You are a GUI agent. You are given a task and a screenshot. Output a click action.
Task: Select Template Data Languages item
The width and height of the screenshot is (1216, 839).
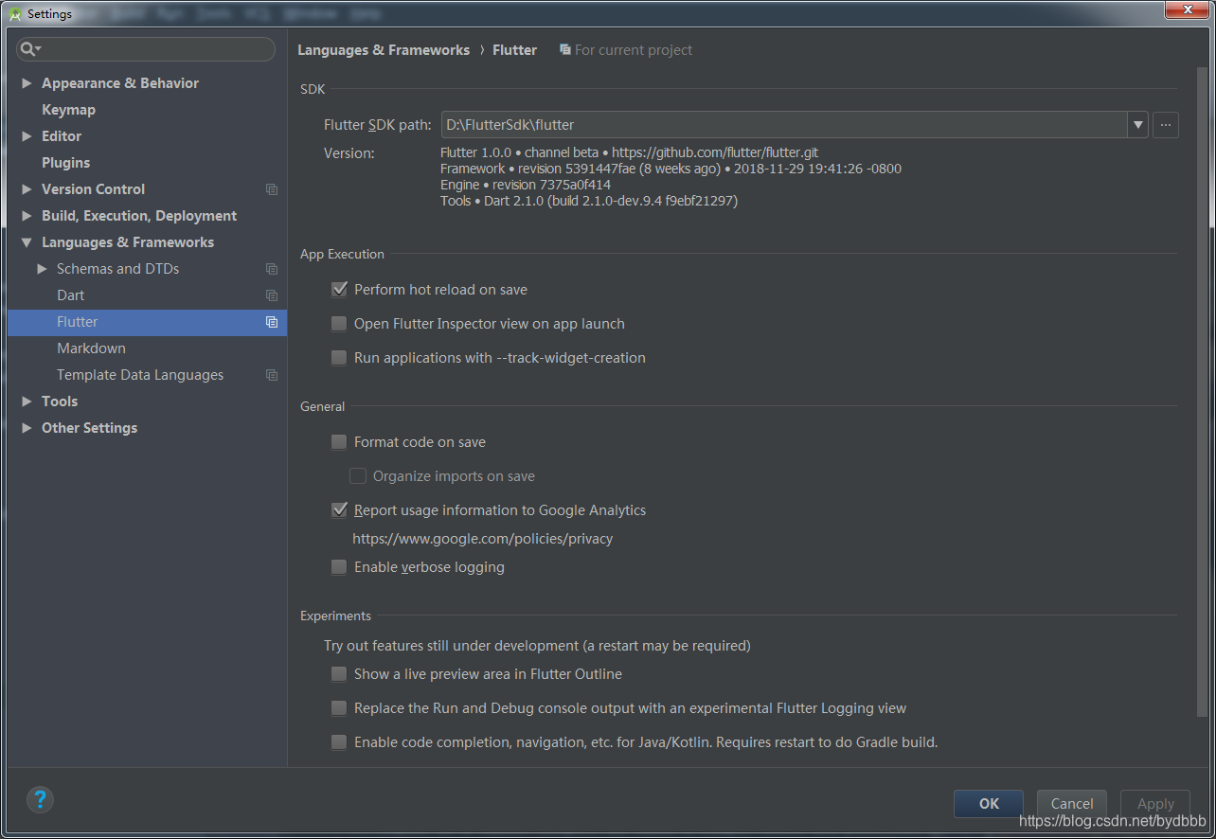pyautogui.click(x=140, y=375)
